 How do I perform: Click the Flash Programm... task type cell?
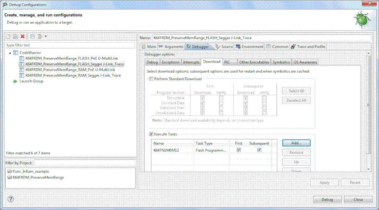(x=211, y=150)
